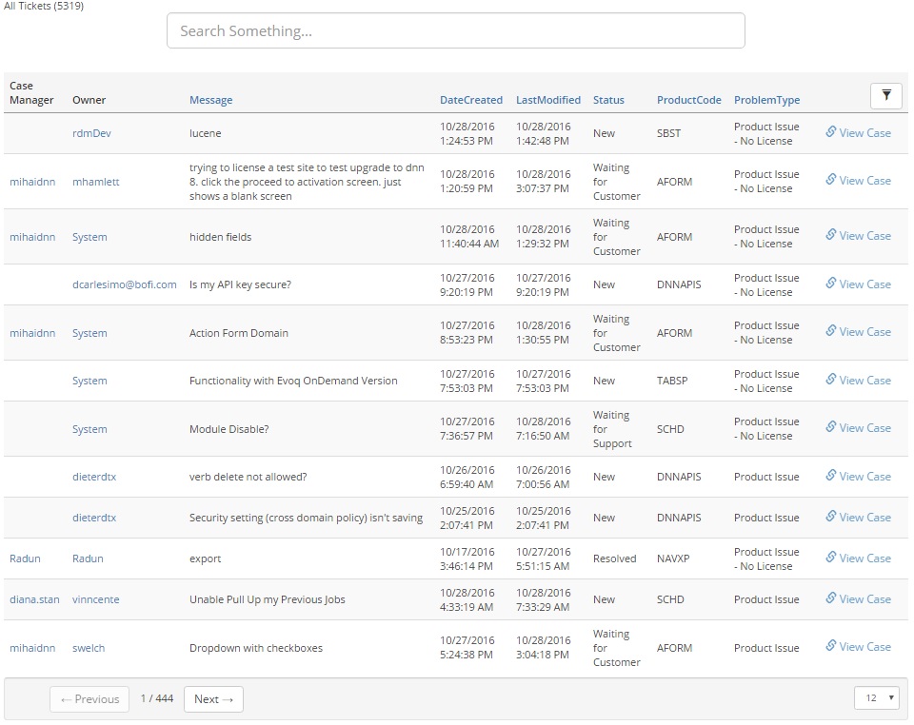View Case for verb delete not allowed
The image size is (914, 725).
tap(864, 477)
